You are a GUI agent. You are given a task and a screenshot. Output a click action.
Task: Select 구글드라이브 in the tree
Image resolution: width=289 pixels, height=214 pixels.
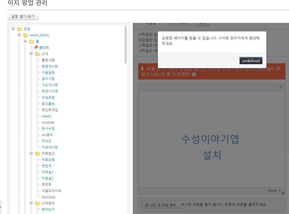pyautogui.click(x=52, y=190)
